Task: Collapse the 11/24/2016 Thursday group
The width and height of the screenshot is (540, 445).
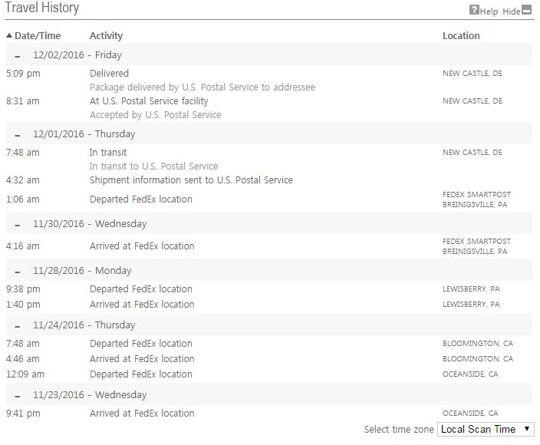Action: [18, 326]
